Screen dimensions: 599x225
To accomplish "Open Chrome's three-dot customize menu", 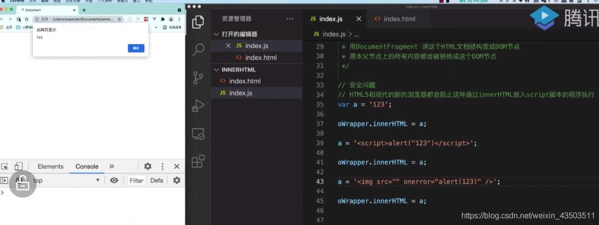I will tap(179, 19).
